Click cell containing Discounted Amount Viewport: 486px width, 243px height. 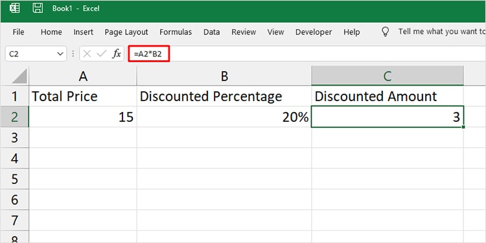388,97
